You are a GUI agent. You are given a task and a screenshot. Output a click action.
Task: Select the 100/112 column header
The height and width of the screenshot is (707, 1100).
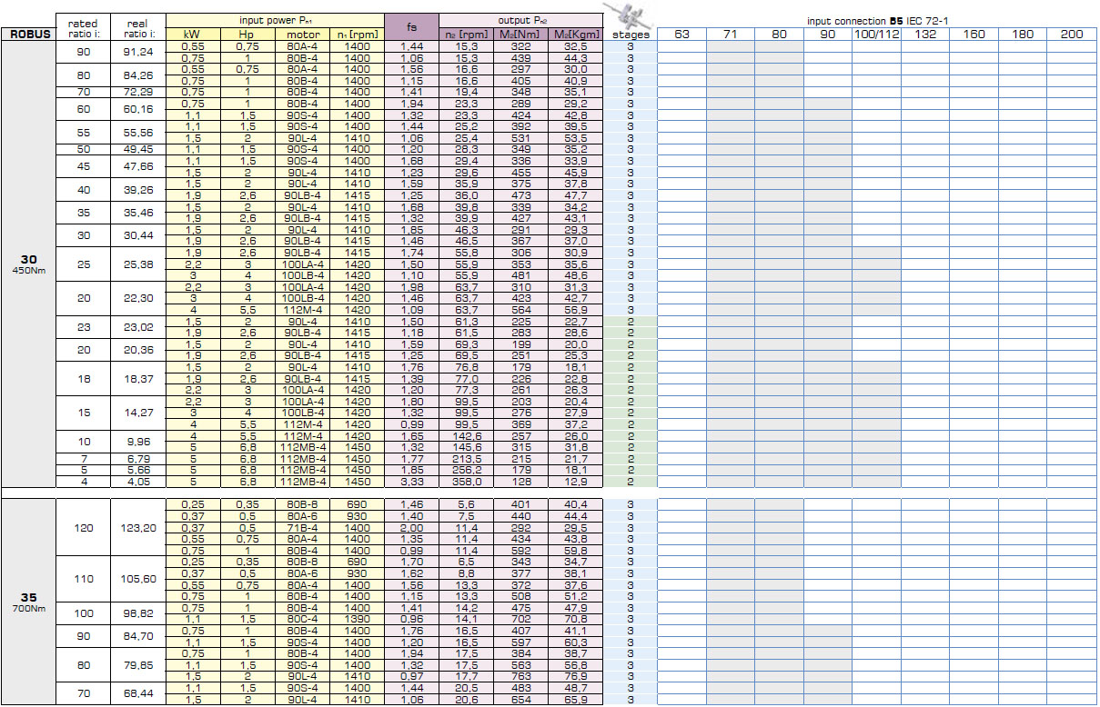coord(877,35)
